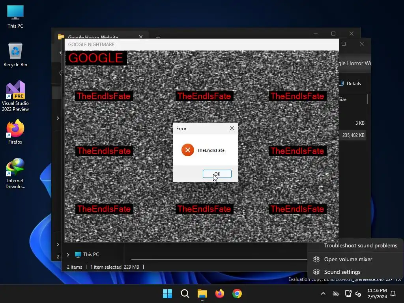Click the top-left TheEndIsFate label
The width and height of the screenshot is (404, 303).
[x=104, y=96]
